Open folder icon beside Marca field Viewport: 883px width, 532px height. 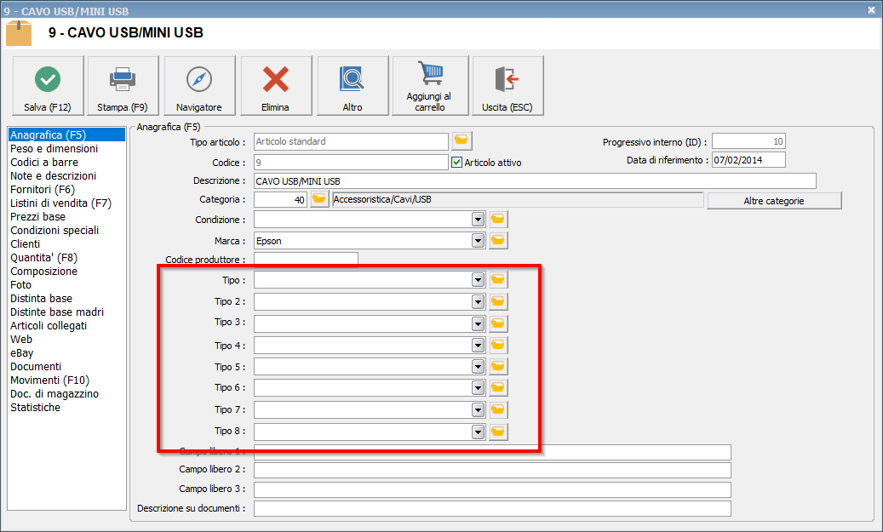(498, 240)
